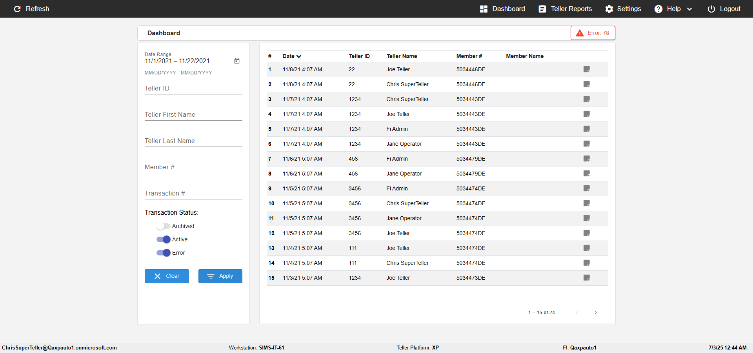The image size is (753, 353).
Task: Focus the Teller First Name field
Action: click(193, 114)
